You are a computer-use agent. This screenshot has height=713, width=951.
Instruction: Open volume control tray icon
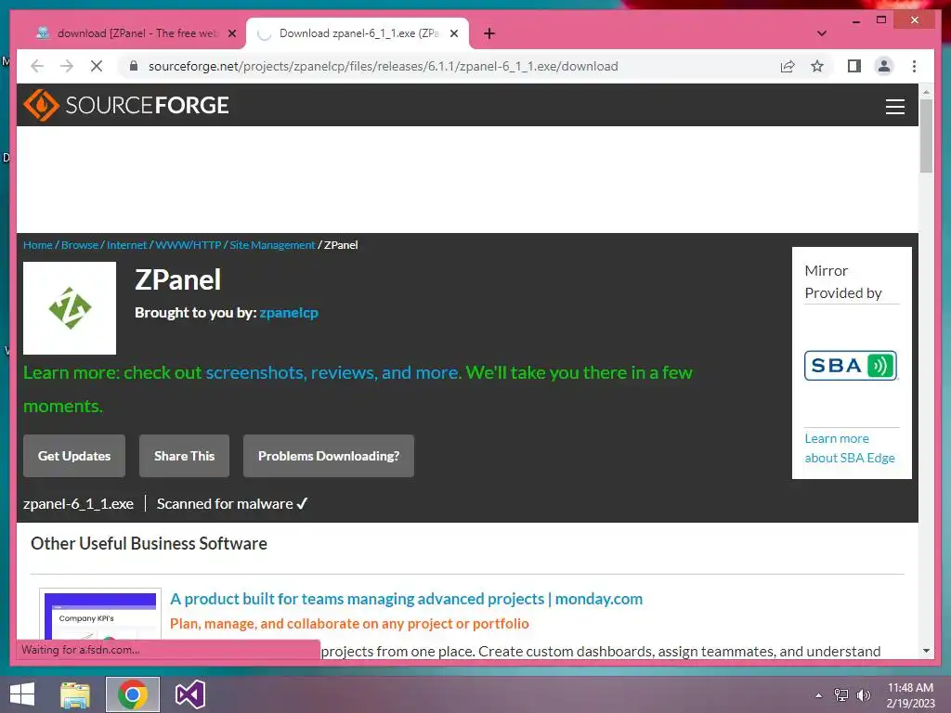pyautogui.click(x=864, y=695)
